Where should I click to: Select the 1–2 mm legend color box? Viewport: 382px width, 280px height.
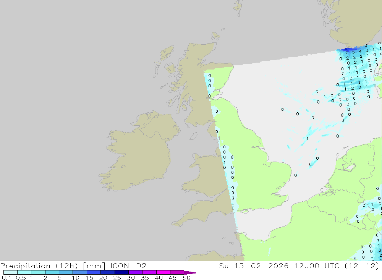(x=38, y=272)
